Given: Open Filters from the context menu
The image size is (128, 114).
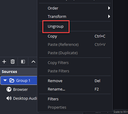Looking at the screenshot, I should tap(75, 99).
